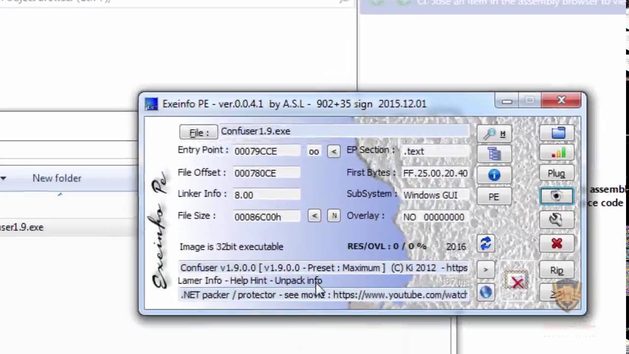Click New folder in the background window
The image size is (629, 354).
pos(57,178)
